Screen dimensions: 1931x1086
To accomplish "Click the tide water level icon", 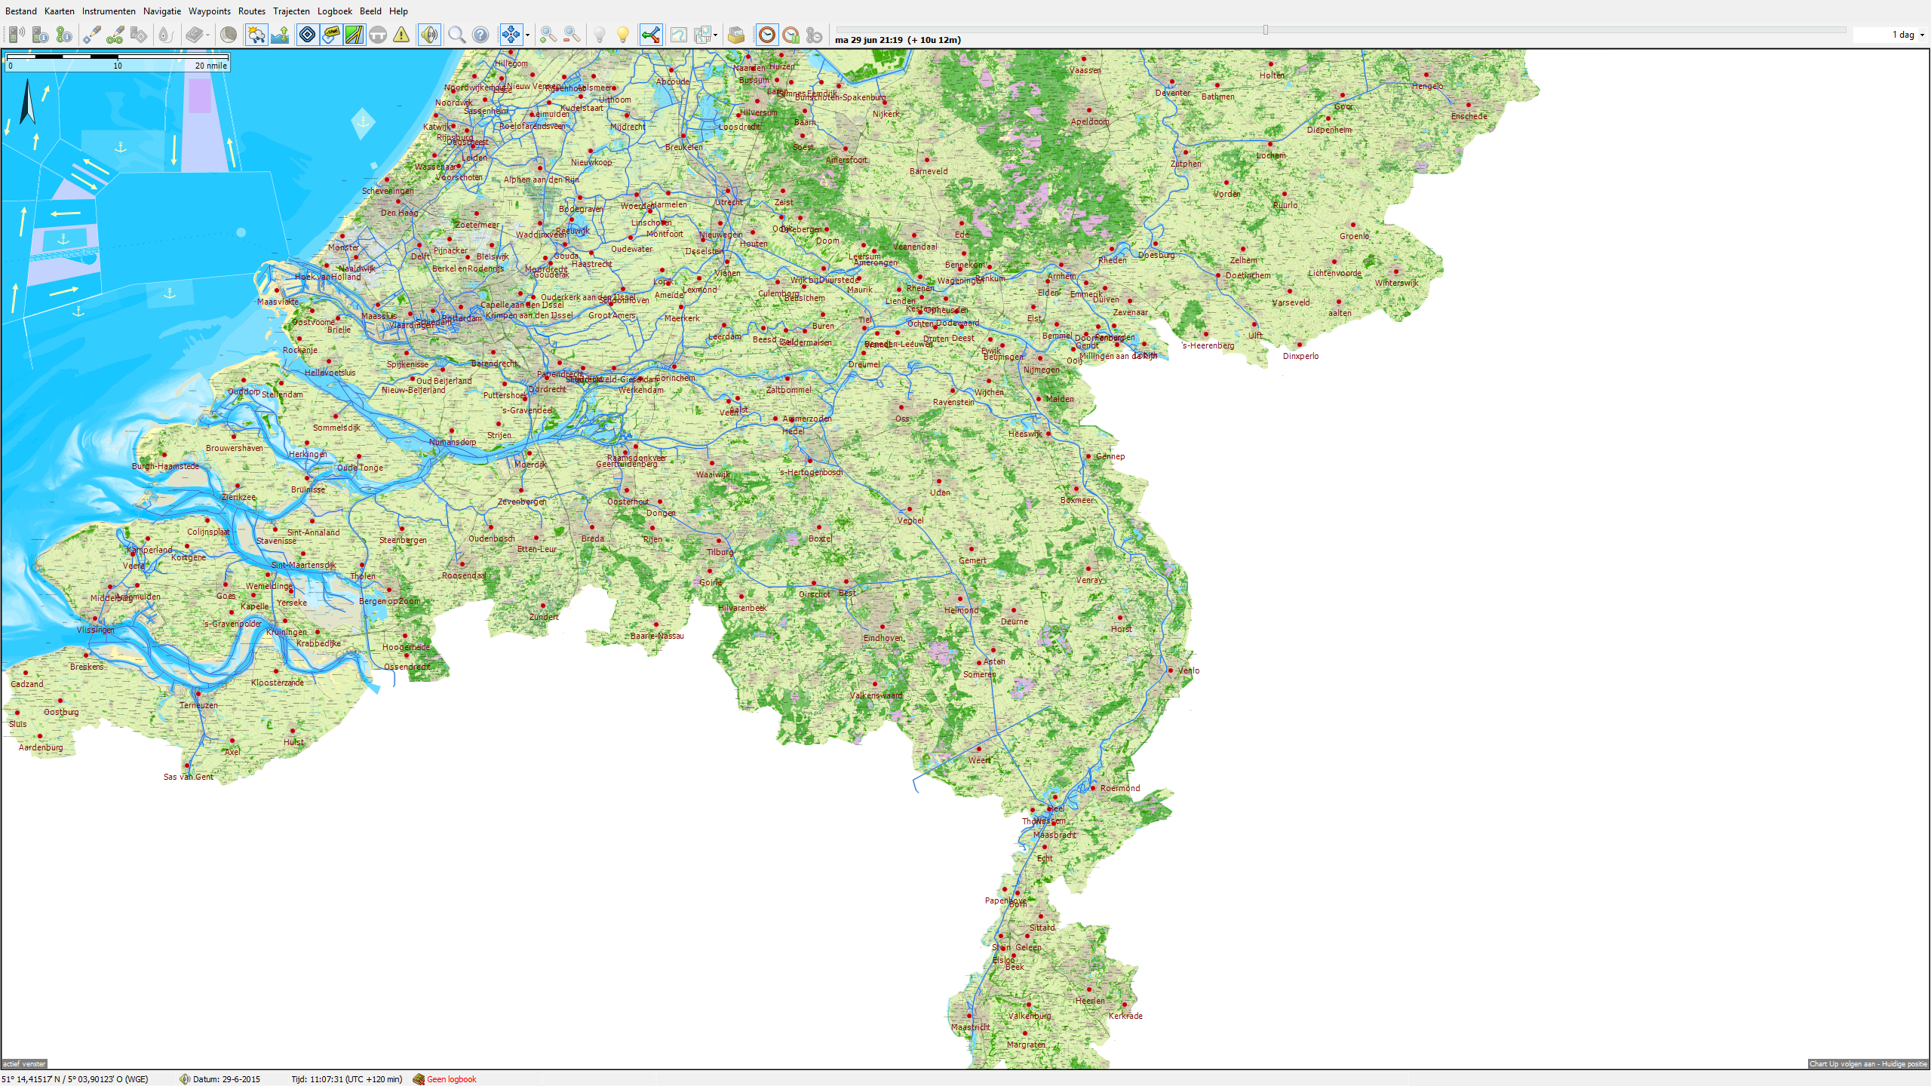I will tap(281, 35).
